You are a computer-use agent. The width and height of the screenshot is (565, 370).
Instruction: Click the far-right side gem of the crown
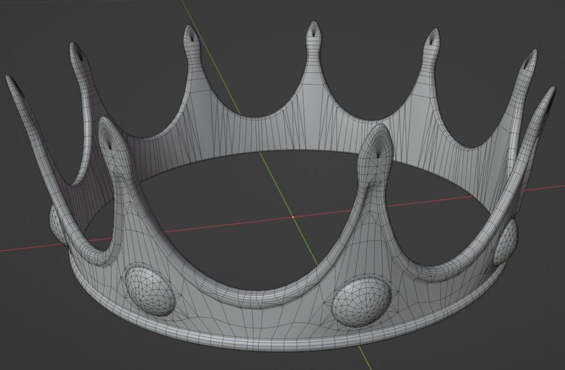[505, 242]
